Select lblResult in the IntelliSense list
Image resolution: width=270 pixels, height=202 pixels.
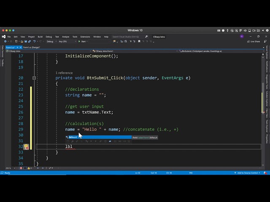(x=98, y=137)
